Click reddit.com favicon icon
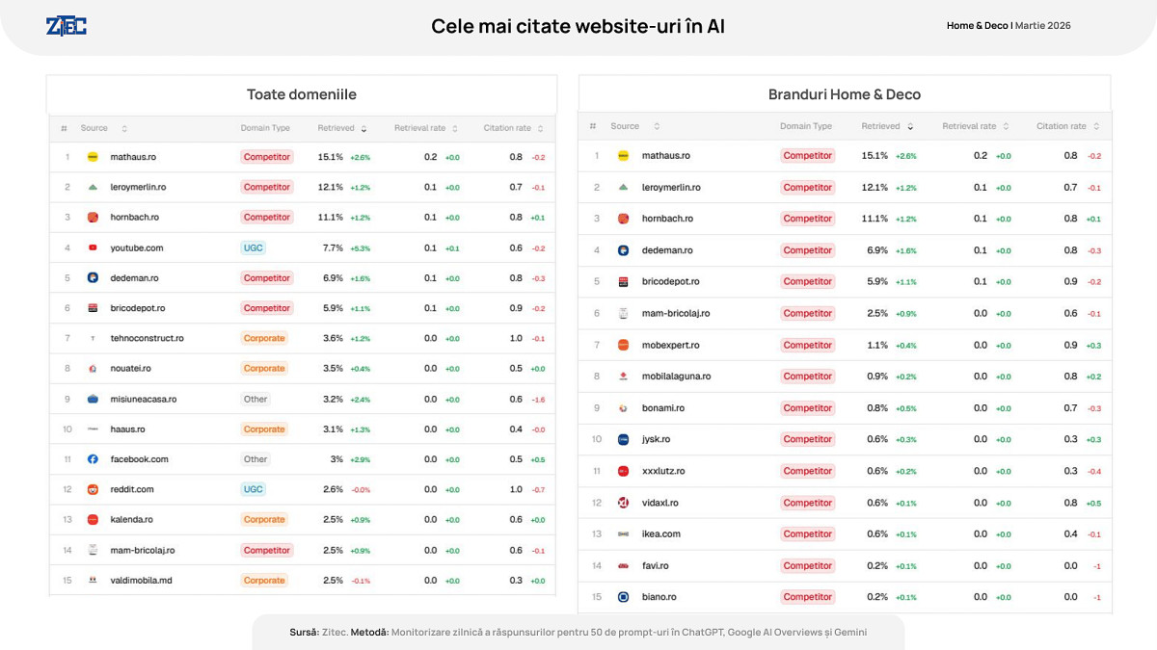Viewport: 1157px width, 650px height. [93, 489]
